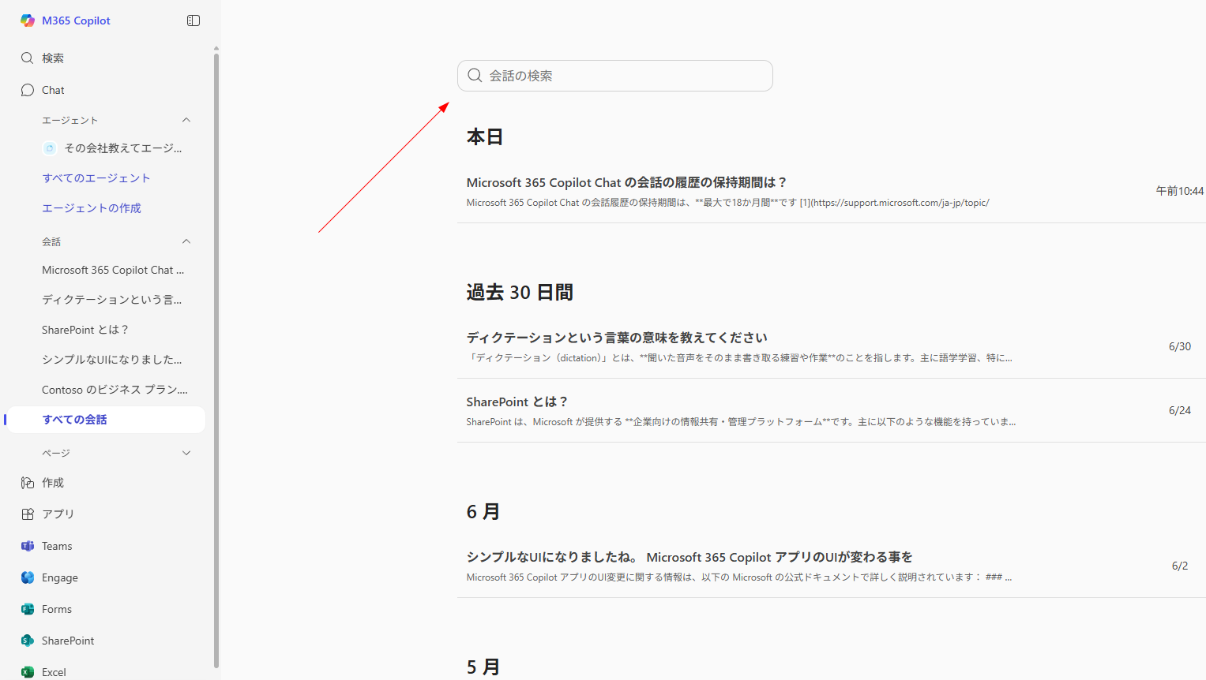Click the 6/30 date
The image size is (1206, 680).
[1180, 346]
